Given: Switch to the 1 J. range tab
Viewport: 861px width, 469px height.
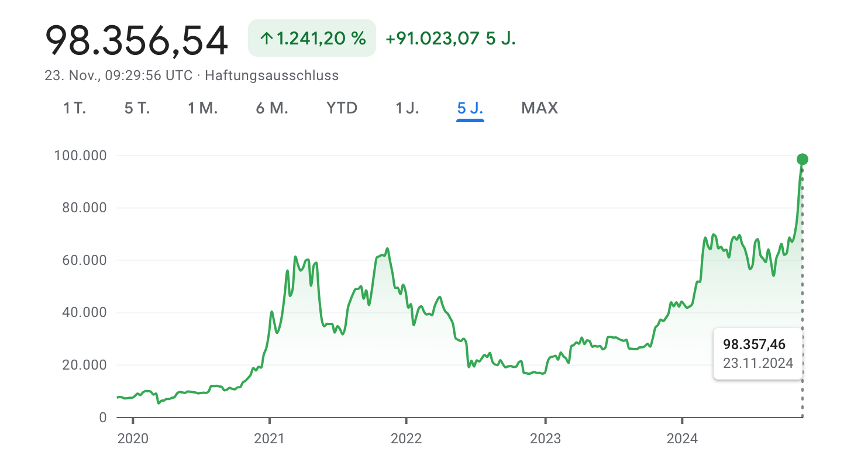Looking at the screenshot, I should (408, 108).
